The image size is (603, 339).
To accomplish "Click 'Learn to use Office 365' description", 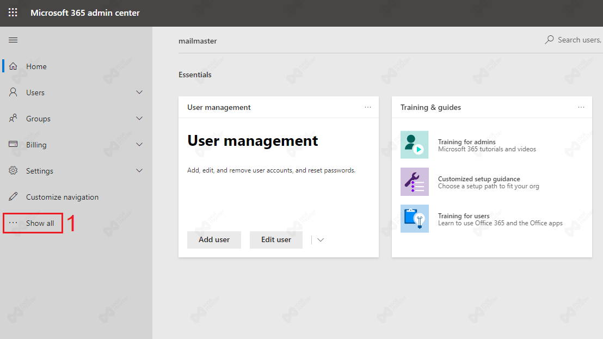I will pos(500,223).
